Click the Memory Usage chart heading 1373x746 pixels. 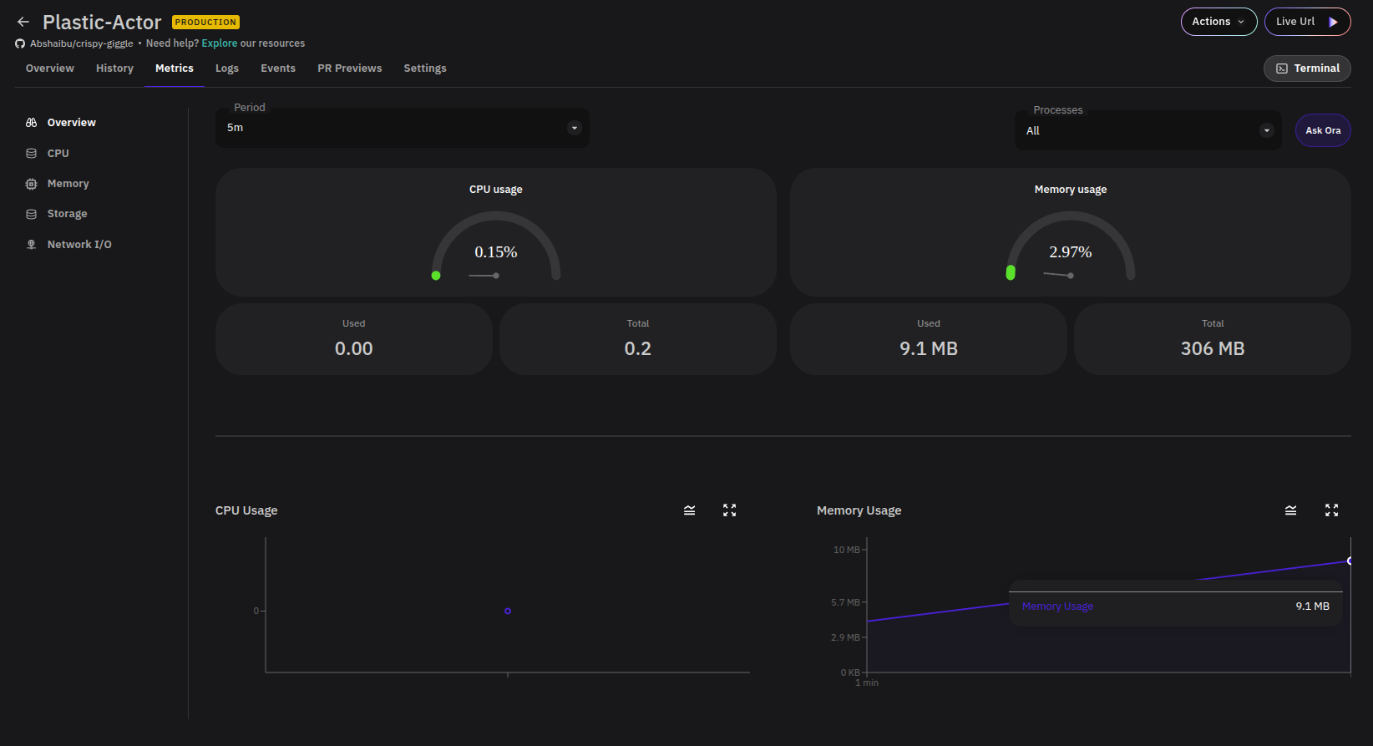pyautogui.click(x=859, y=510)
